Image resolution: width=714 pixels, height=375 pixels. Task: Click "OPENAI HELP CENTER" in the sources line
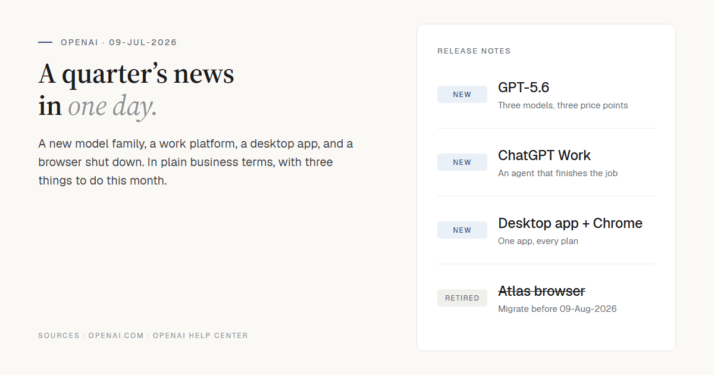(x=201, y=336)
